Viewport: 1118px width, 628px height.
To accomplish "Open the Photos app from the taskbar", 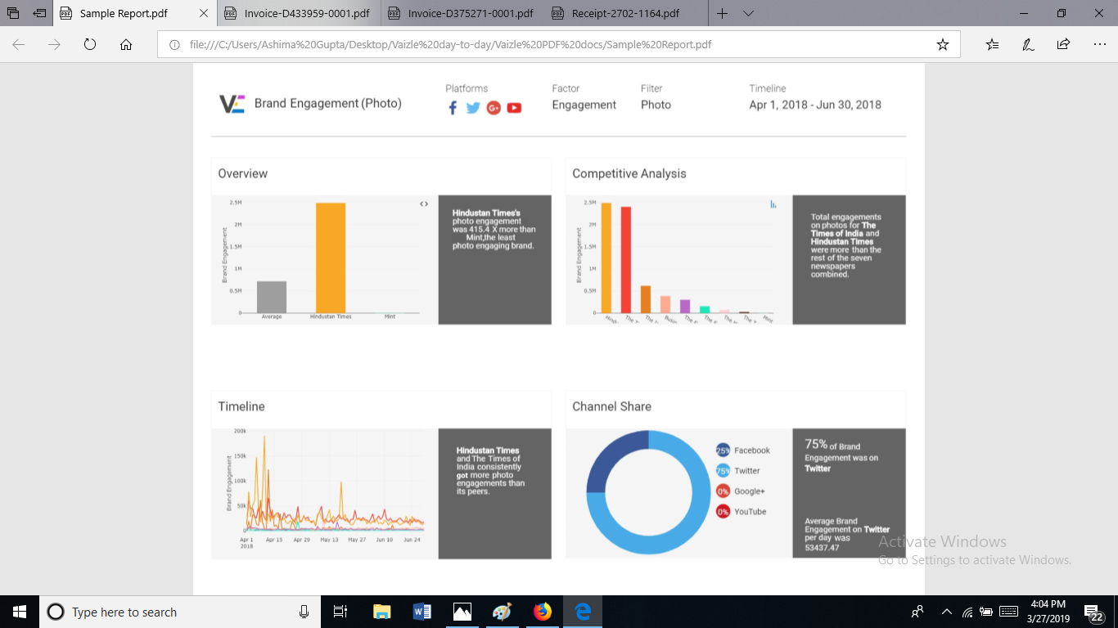I will (462, 612).
